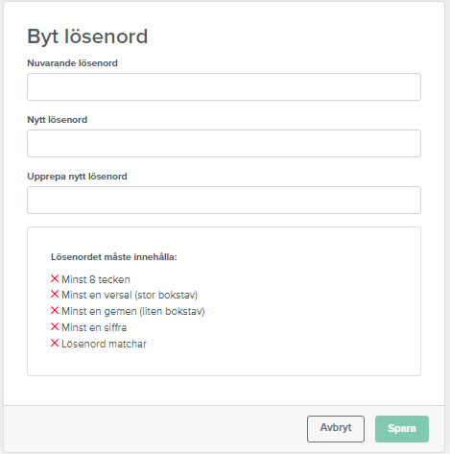Click the Minst en siffra requirement text
The height and width of the screenshot is (454, 450).
94,327
